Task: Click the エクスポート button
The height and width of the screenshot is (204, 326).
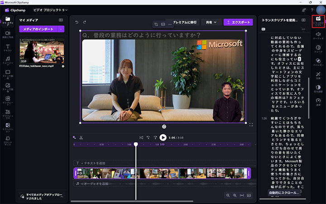Action: pos(238,22)
